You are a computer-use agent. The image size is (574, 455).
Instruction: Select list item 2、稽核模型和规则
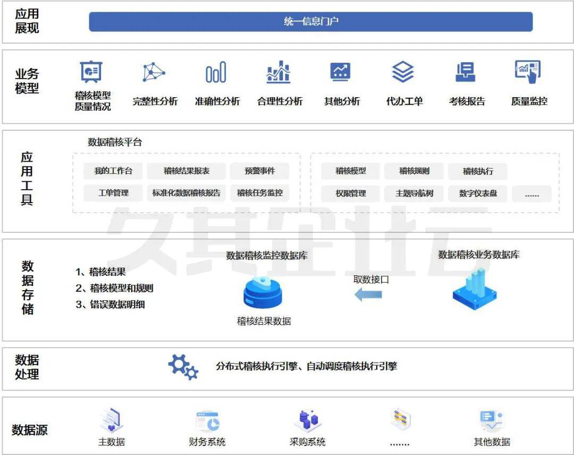coord(114,288)
